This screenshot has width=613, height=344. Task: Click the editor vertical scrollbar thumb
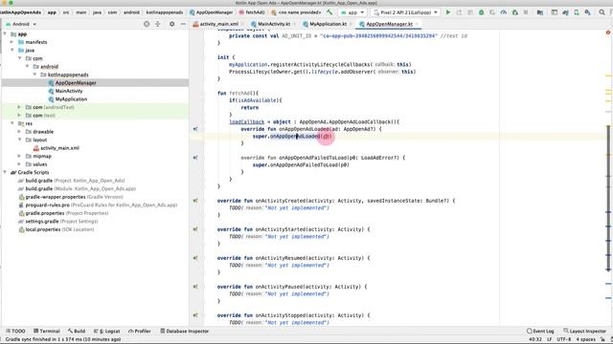[x=608, y=198]
